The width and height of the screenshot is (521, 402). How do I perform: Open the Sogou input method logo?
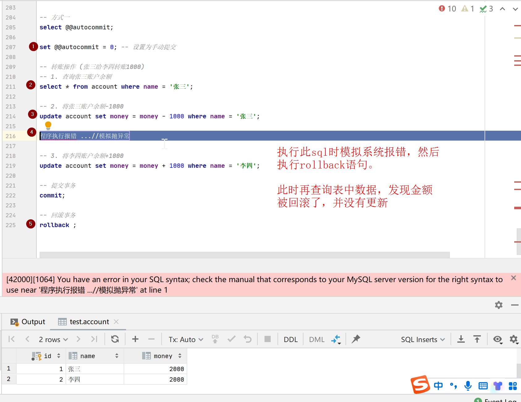pyautogui.click(x=420, y=385)
